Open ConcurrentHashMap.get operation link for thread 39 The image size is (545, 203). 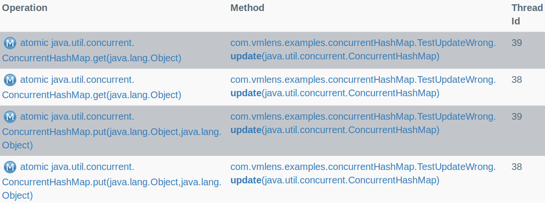tap(92, 50)
